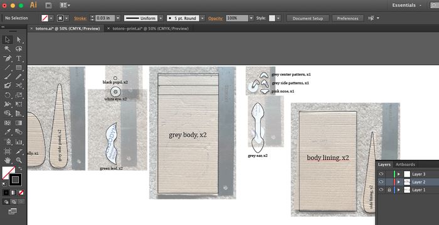Select the Mesh tool
Viewport: 439px width, 225px height.
pos(8,122)
